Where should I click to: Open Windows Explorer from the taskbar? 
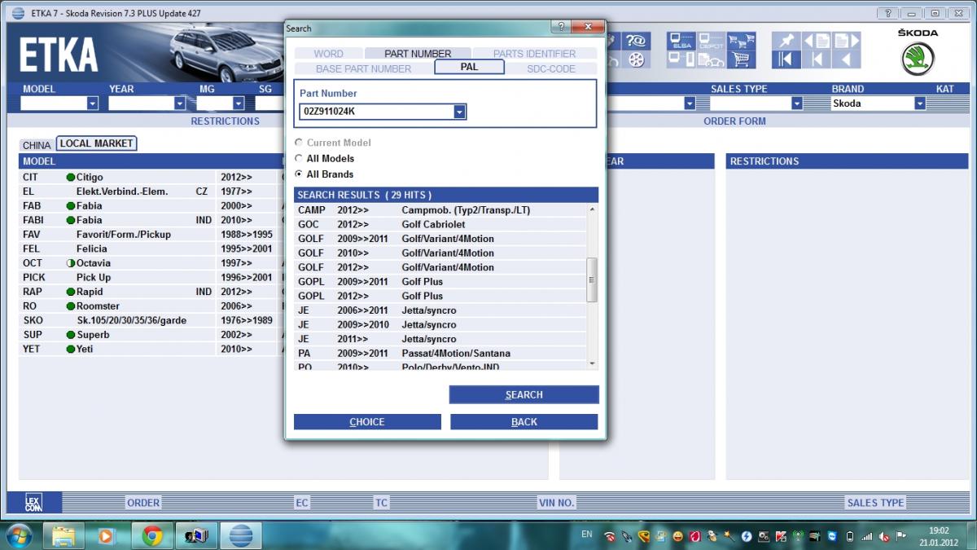(x=64, y=535)
